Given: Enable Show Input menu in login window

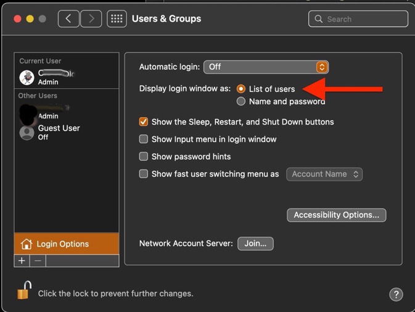Looking at the screenshot, I should pyautogui.click(x=144, y=139).
